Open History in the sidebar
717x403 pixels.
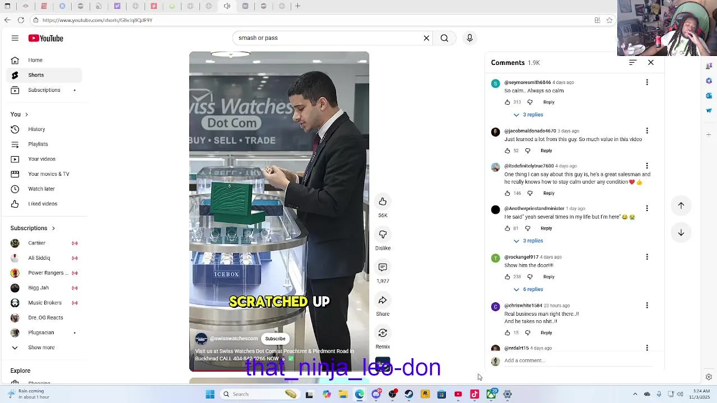point(44,129)
